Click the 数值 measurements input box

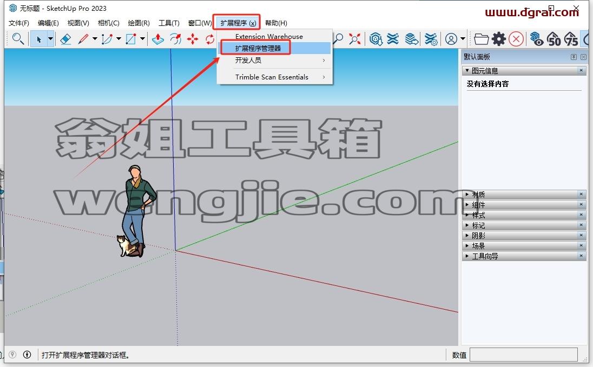pos(524,355)
